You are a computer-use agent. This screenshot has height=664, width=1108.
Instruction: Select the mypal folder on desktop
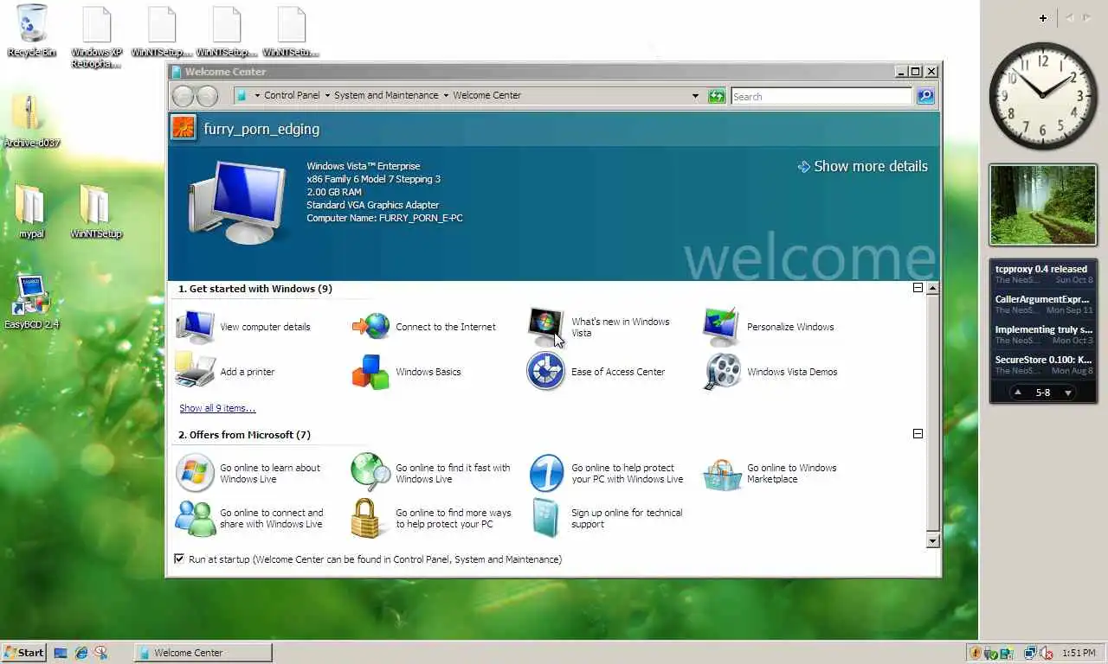tap(32, 210)
